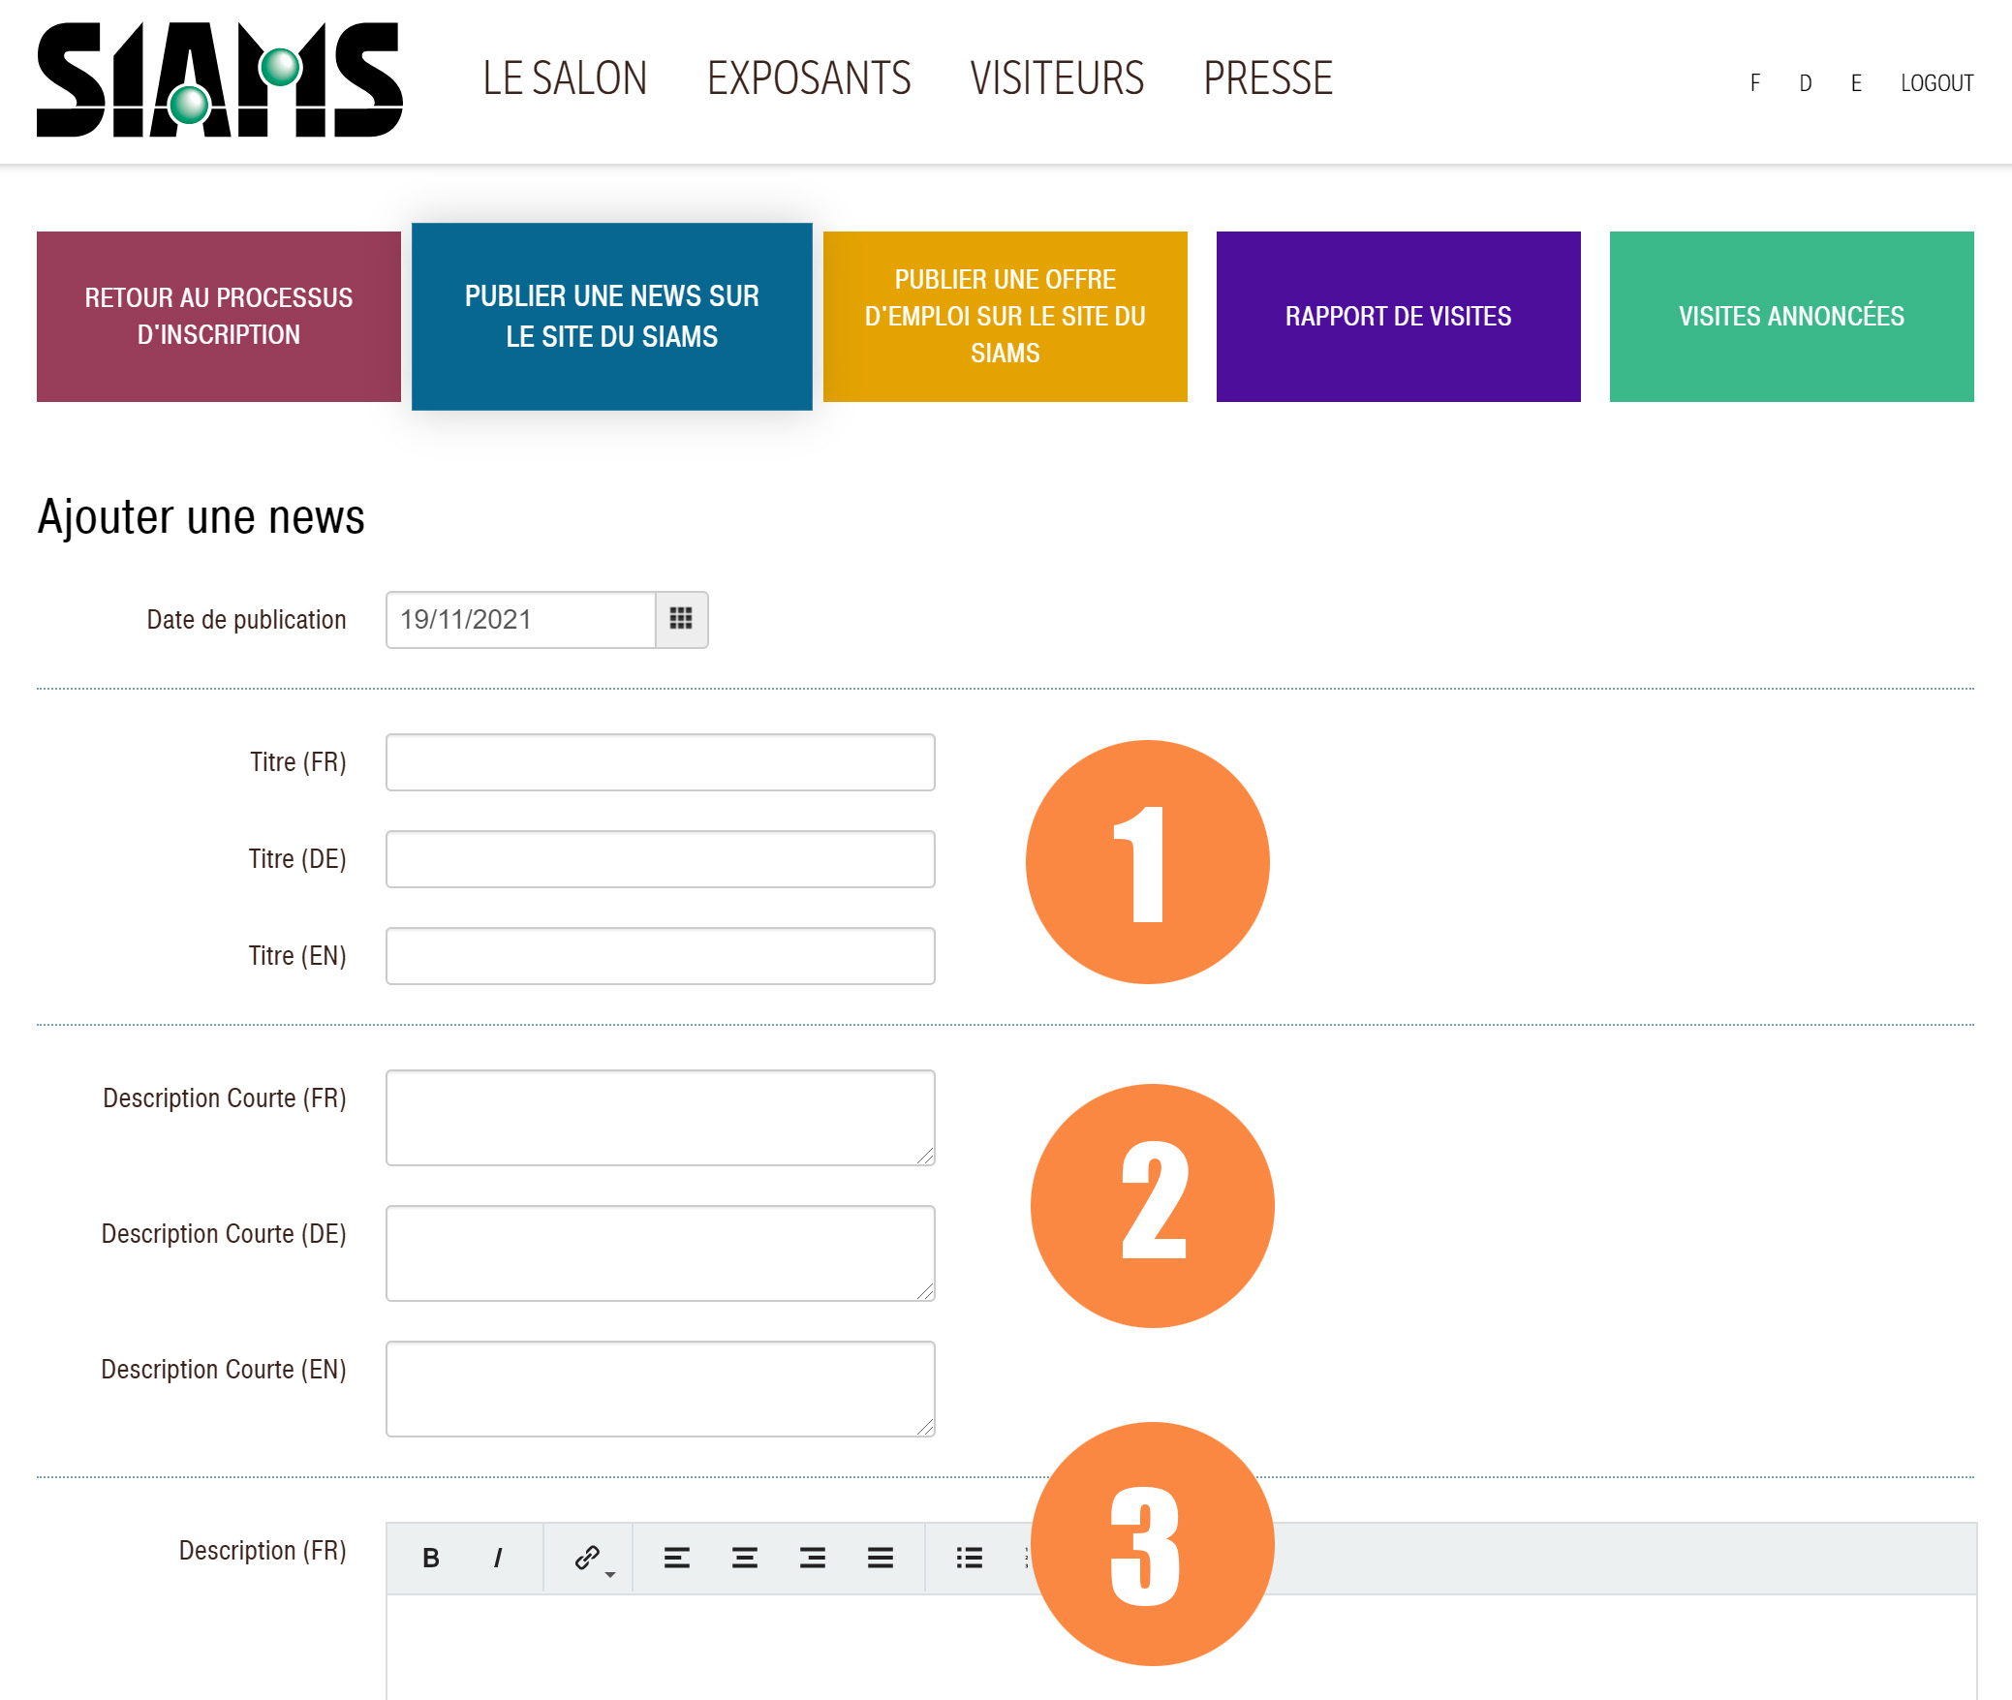Open the EXPOSANTS menu
Screen dimensions: 2012x1700
click(x=809, y=78)
